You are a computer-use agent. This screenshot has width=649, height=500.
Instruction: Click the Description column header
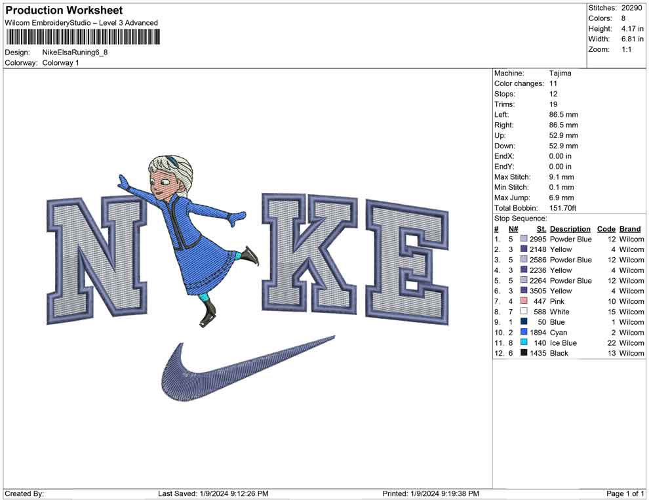pyautogui.click(x=570, y=228)
